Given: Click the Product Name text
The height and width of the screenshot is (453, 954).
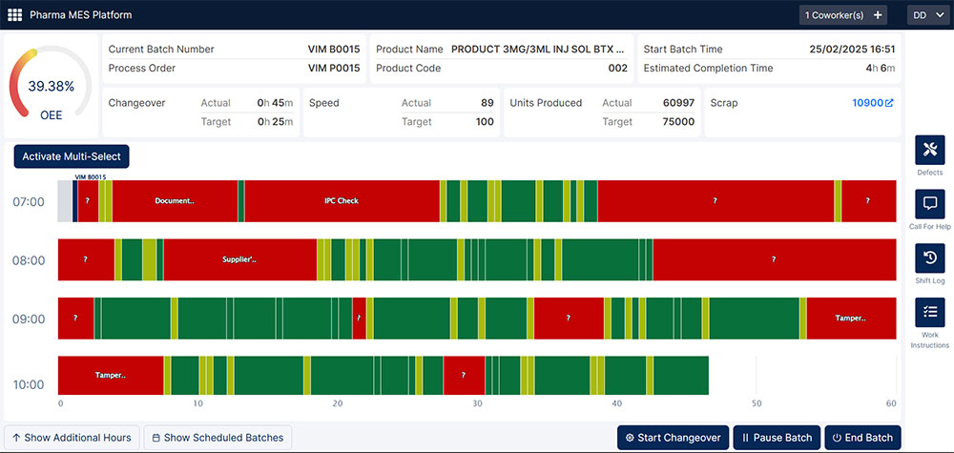Looking at the screenshot, I should tap(538, 50).
